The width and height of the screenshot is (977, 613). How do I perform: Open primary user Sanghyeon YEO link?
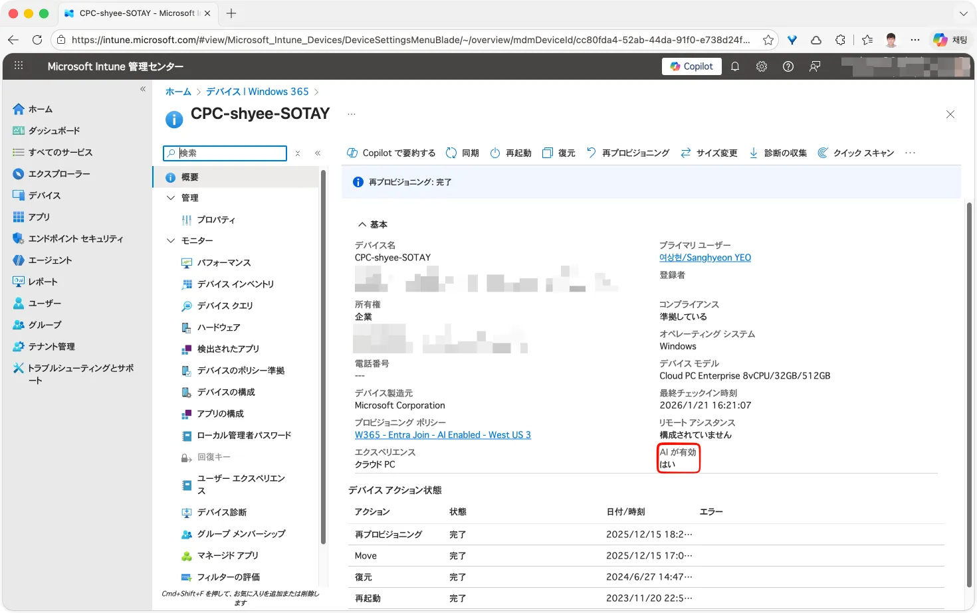(705, 258)
